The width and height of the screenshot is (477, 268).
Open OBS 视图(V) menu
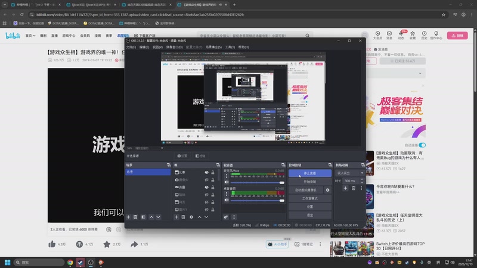coord(157,47)
